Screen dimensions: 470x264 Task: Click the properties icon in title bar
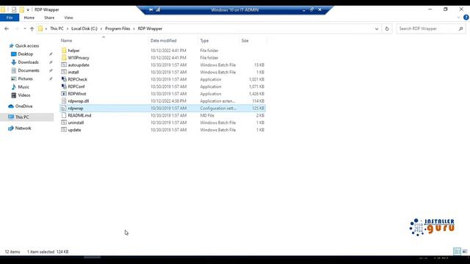pos(14,10)
